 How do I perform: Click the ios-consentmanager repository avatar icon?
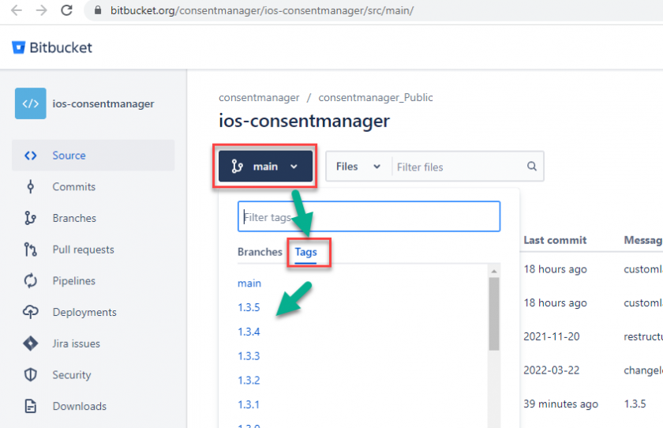pyautogui.click(x=31, y=103)
